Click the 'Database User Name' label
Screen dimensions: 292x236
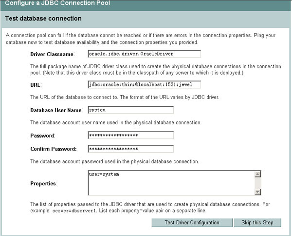56,110
